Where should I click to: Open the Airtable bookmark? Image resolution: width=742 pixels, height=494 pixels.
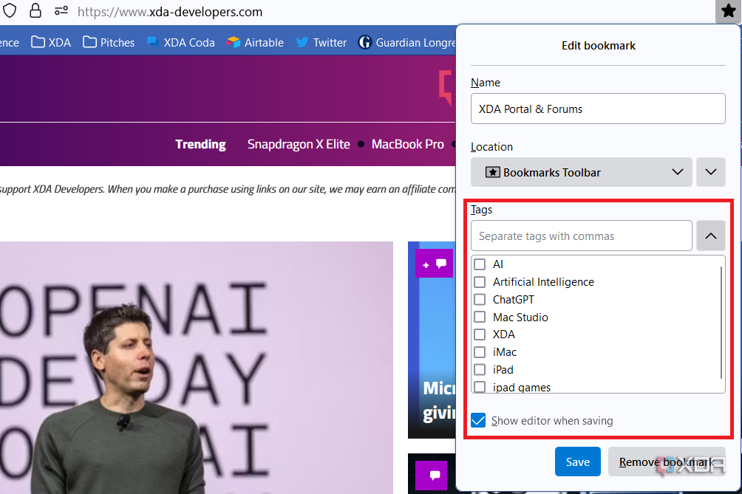click(255, 43)
